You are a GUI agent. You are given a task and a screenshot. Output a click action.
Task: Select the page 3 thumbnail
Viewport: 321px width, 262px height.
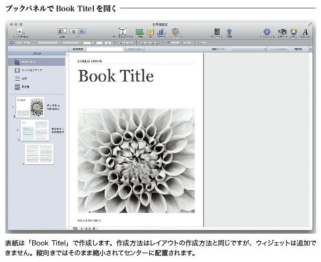(39, 154)
